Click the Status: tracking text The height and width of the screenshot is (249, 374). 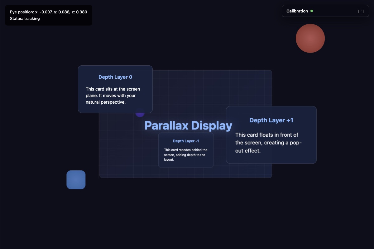point(25,18)
